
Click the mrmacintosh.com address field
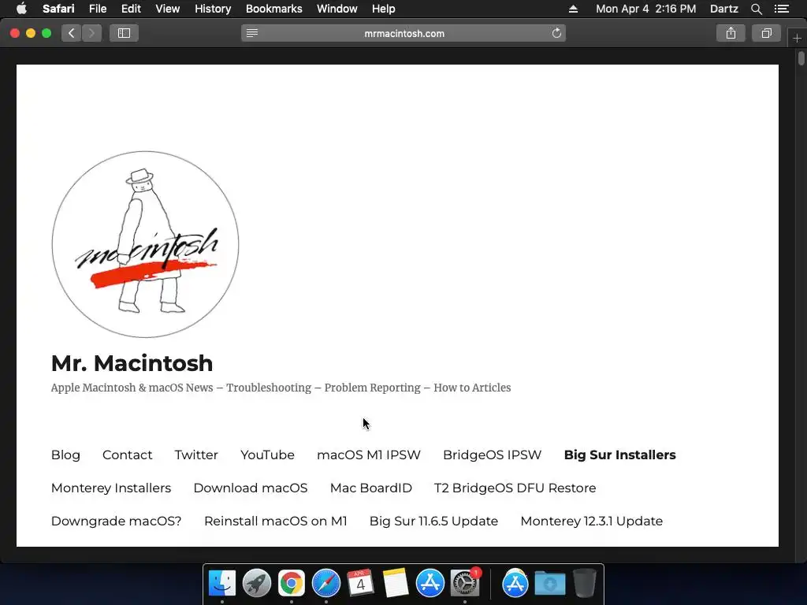click(x=404, y=33)
